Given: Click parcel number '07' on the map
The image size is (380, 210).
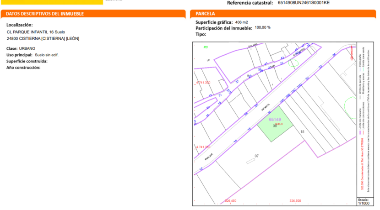Looking at the screenshot, I should (257, 156).
